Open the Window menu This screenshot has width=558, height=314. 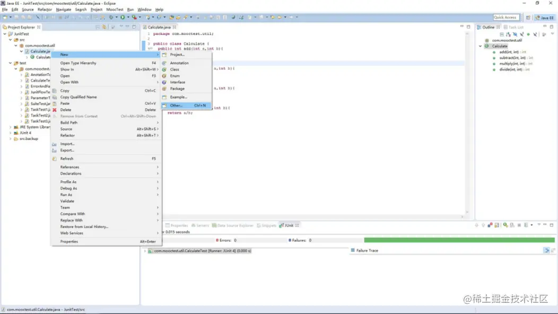tap(144, 10)
